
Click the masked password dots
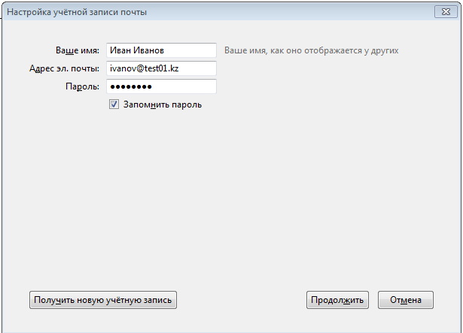[x=131, y=86]
